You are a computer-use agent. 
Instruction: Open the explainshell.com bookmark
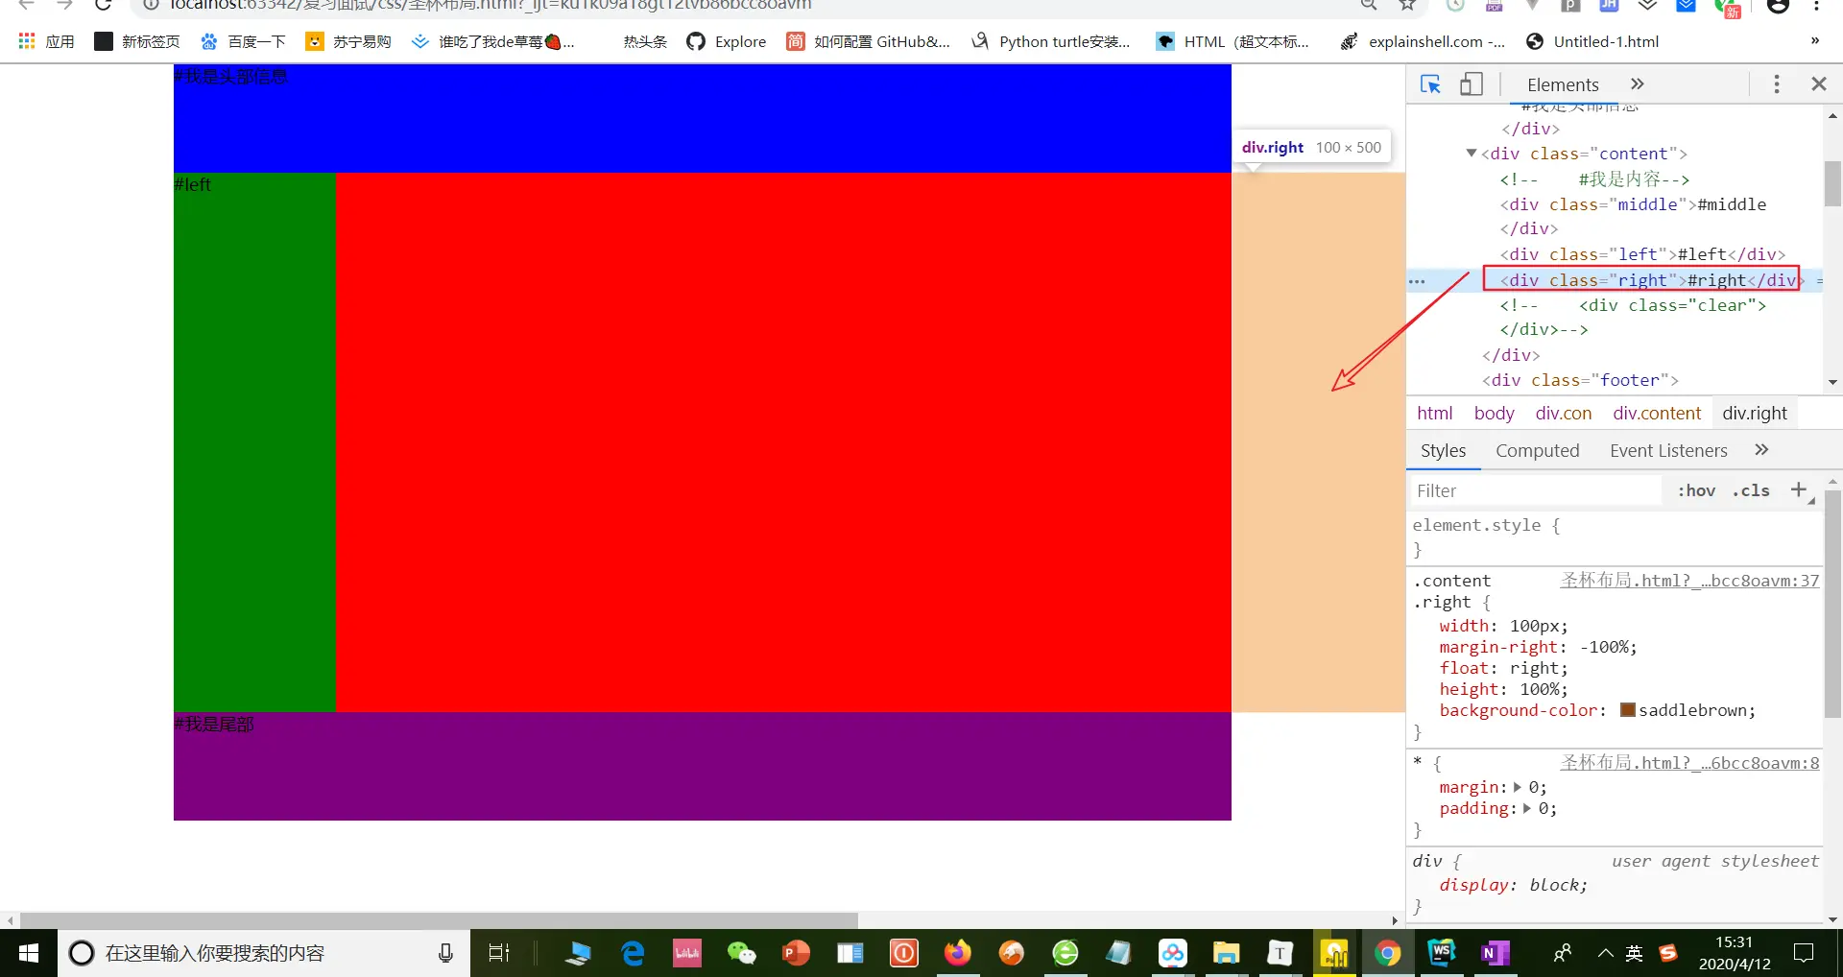point(1423,41)
